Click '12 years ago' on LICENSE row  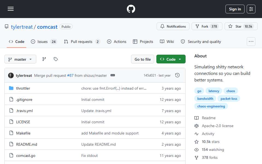170,122
